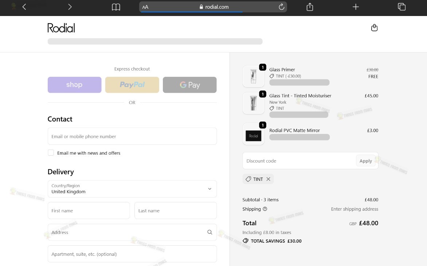Choose the PayPal express checkout button
This screenshot has width=427, height=266.
click(x=132, y=85)
